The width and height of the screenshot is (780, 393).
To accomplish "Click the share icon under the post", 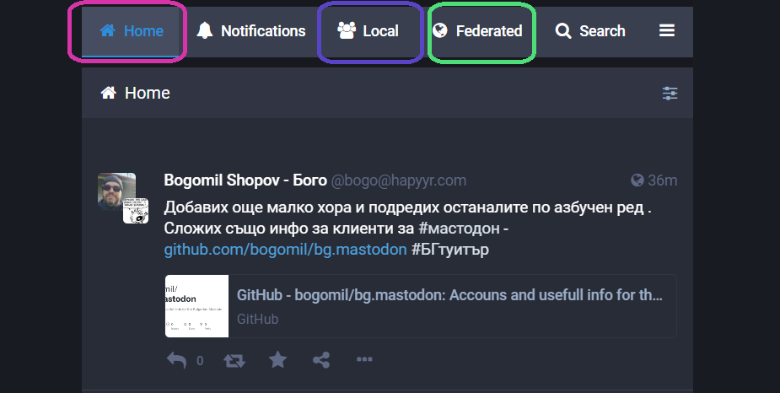I will point(320,360).
